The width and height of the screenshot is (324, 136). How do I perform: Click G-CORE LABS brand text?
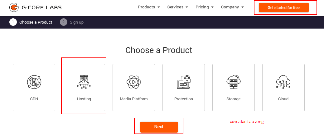pos(41,8)
